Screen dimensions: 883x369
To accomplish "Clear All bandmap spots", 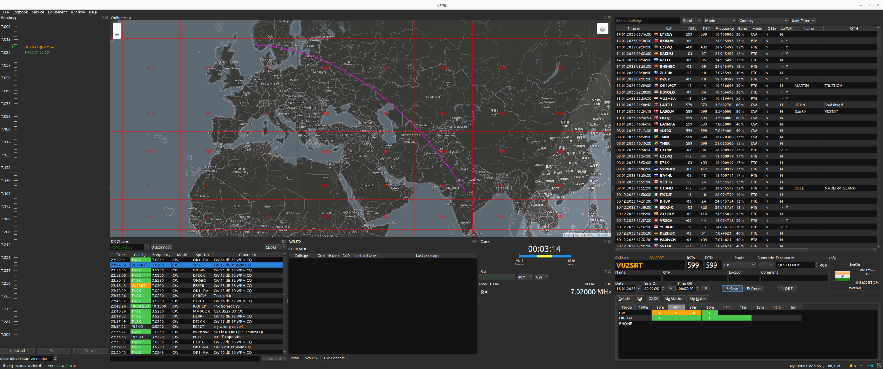I will [x=17, y=351].
